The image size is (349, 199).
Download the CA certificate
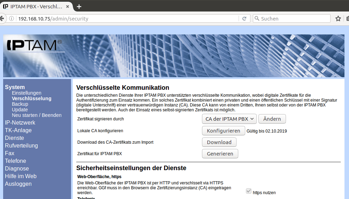[x=219, y=142]
